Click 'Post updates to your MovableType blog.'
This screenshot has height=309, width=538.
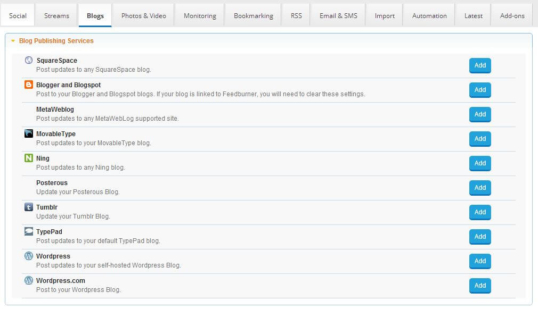click(x=94, y=143)
